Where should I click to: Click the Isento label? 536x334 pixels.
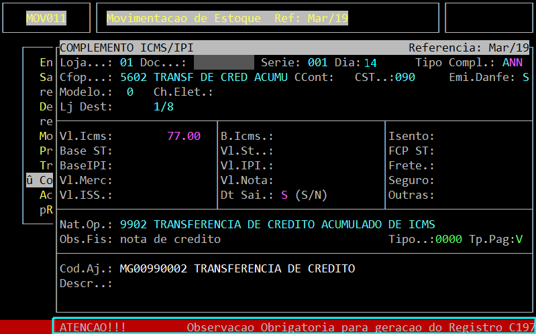[411, 137]
